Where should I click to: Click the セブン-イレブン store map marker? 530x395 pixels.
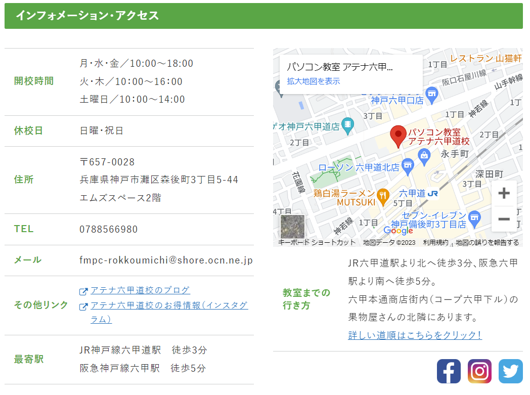pos(474,219)
